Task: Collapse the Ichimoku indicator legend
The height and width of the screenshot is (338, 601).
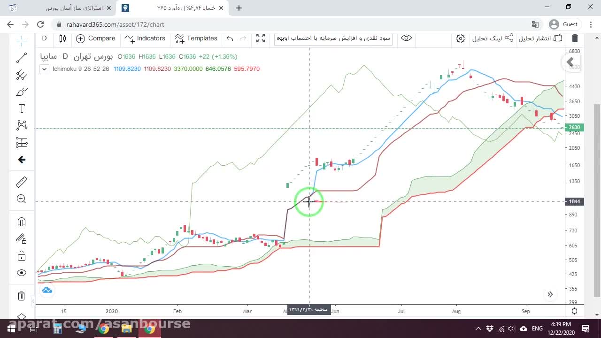Action: [44, 69]
